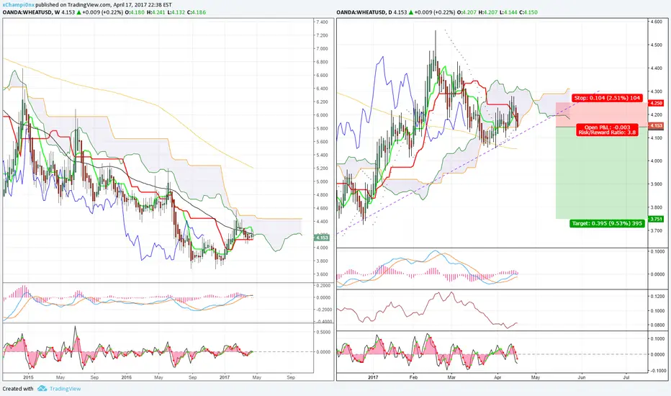671x396 pixels.
Task: Click the 4.500 level on daily price axis
Action: [x=656, y=45]
